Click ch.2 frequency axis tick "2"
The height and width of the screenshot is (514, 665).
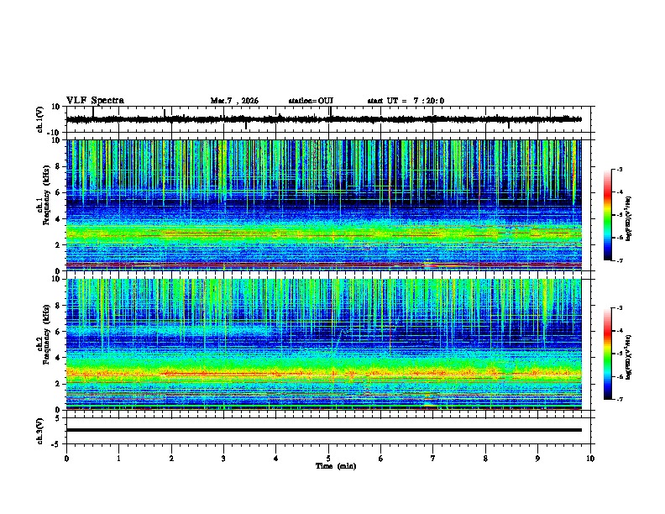(x=59, y=384)
